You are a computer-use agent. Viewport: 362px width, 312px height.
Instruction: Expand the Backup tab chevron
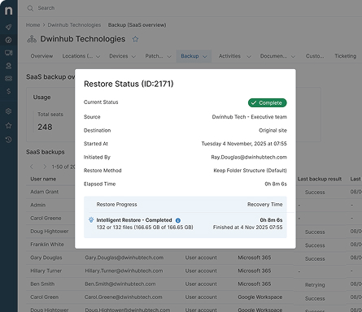(205, 57)
